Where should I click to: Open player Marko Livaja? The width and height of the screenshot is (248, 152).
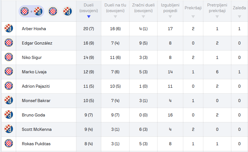click(x=34, y=72)
